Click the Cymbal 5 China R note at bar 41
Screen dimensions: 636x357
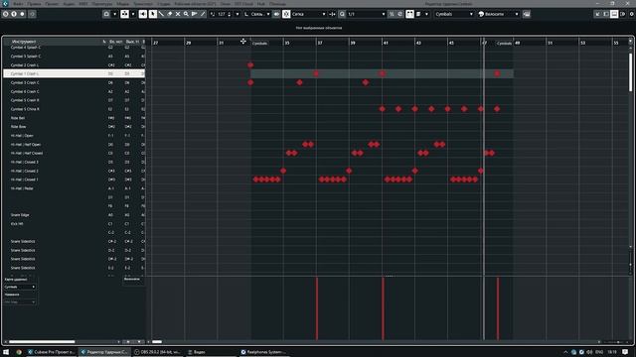(382, 109)
